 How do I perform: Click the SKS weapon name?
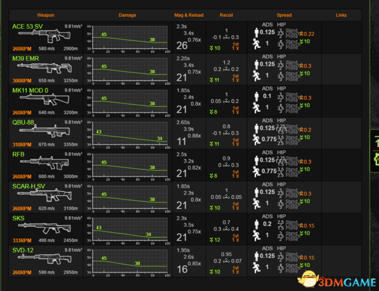(18, 219)
